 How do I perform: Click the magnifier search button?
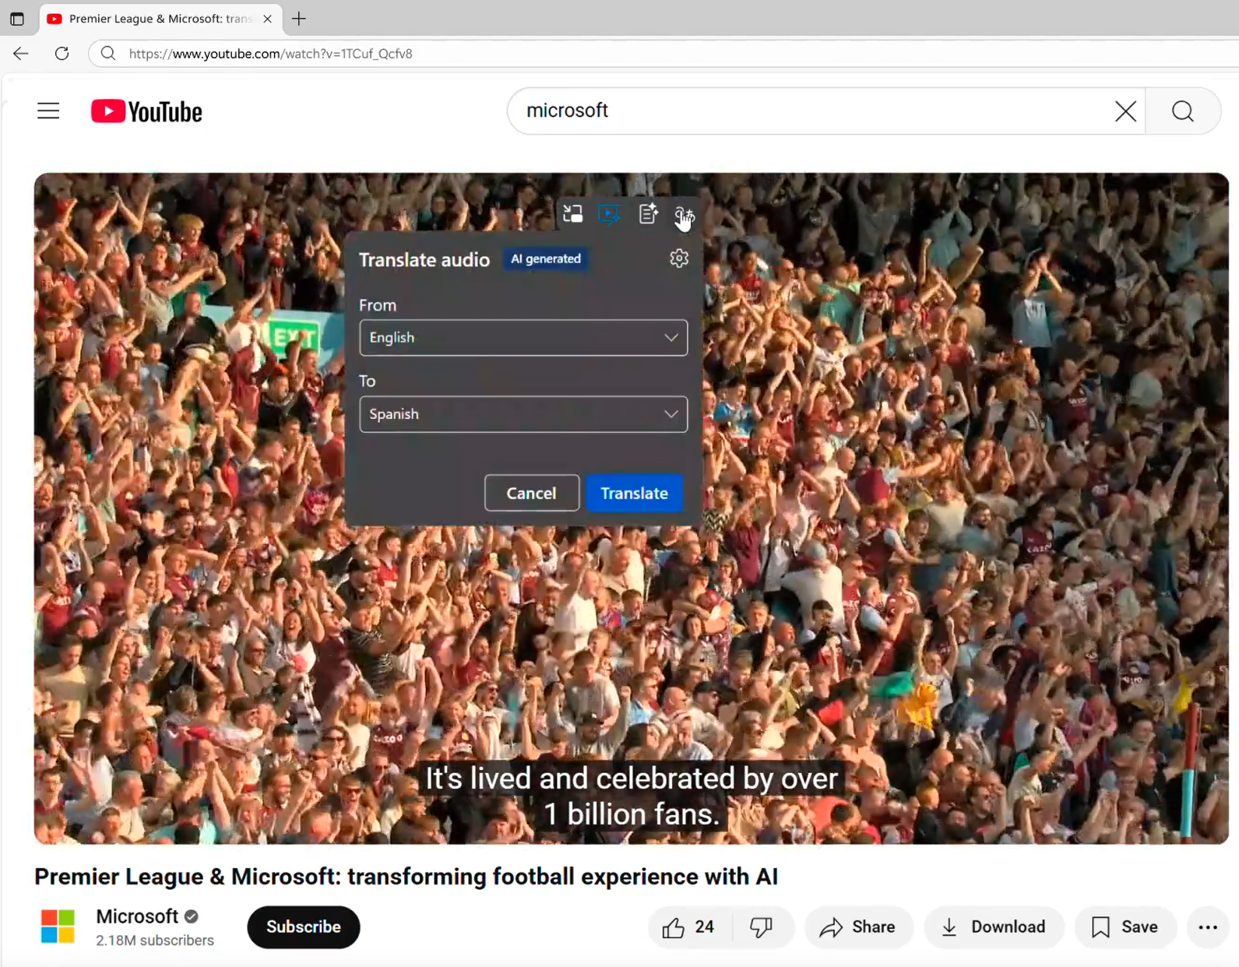(x=1182, y=111)
